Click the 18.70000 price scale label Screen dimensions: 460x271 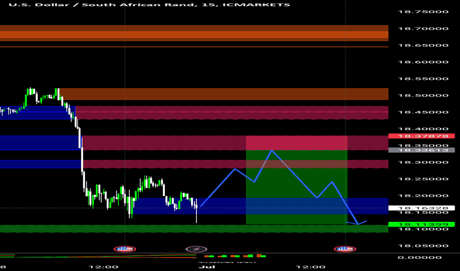click(x=423, y=29)
